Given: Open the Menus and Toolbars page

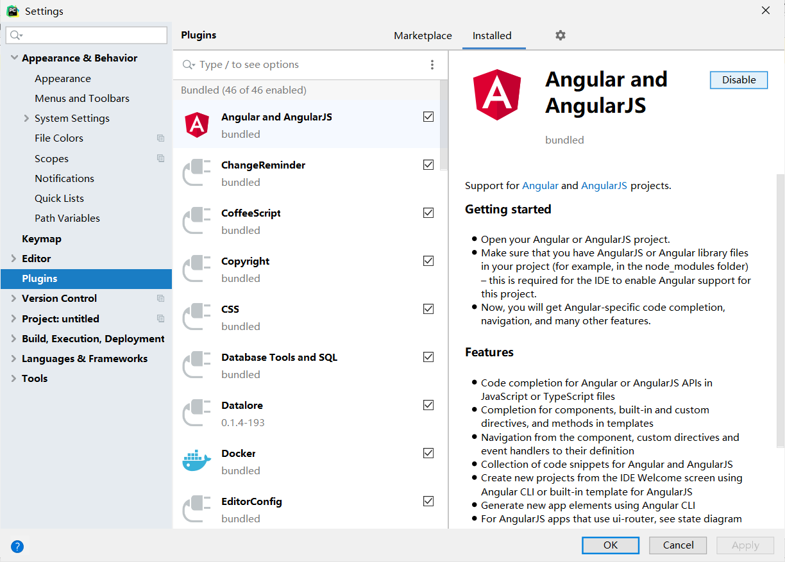Looking at the screenshot, I should tap(82, 98).
